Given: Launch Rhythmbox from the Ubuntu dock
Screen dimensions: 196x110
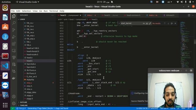Looking at the screenshot, I should pyautogui.click(x=5, y=8).
